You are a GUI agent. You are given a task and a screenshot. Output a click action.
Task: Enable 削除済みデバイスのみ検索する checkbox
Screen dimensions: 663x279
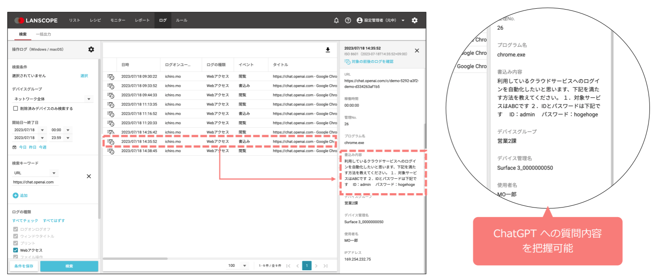tap(16, 109)
